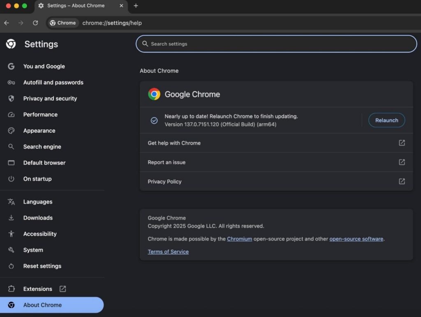Reload the page with the refresh icon
Viewport: 421px width, 317px height.
(x=35, y=23)
